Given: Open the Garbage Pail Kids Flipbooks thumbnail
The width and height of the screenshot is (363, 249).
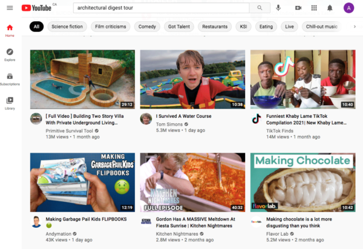Looking at the screenshot, I should click(x=82, y=183).
